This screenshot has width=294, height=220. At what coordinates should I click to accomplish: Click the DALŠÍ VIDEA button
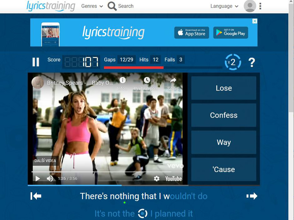(45, 161)
